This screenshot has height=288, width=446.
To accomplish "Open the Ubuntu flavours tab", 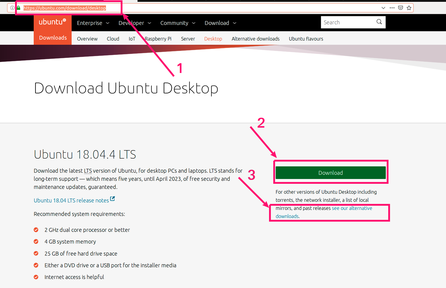I will point(306,39).
